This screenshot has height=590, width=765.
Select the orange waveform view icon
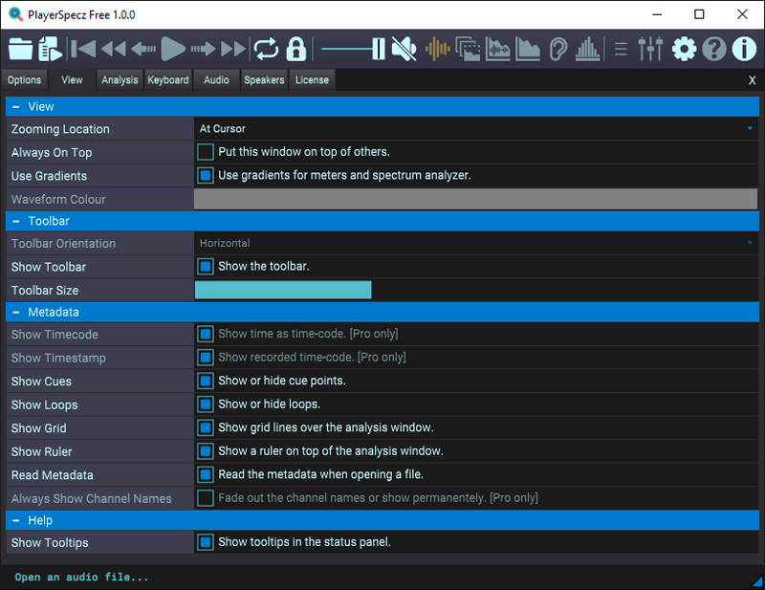(437, 49)
